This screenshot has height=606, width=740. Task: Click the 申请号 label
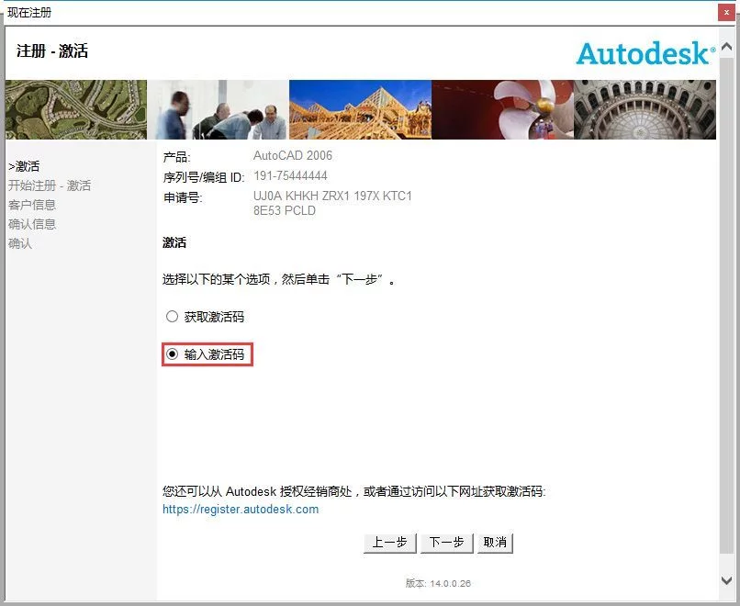[x=183, y=197]
